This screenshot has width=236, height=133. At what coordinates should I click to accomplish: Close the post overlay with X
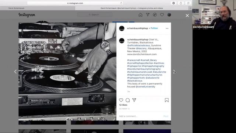187,16
